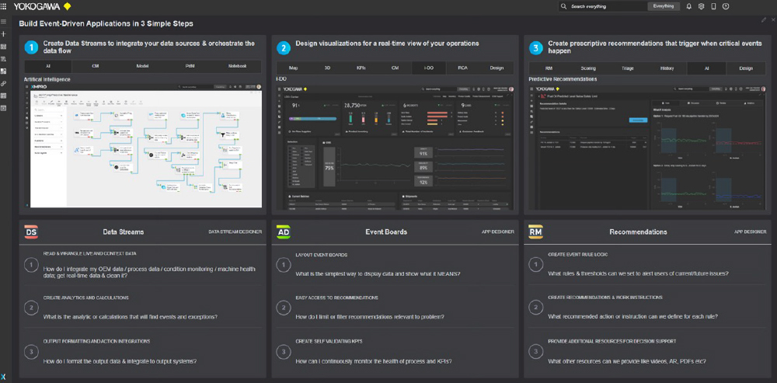The width and height of the screenshot is (777, 383).
Task: Click the Data Stream Designer link
Action: pyautogui.click(x=235, y=232)
